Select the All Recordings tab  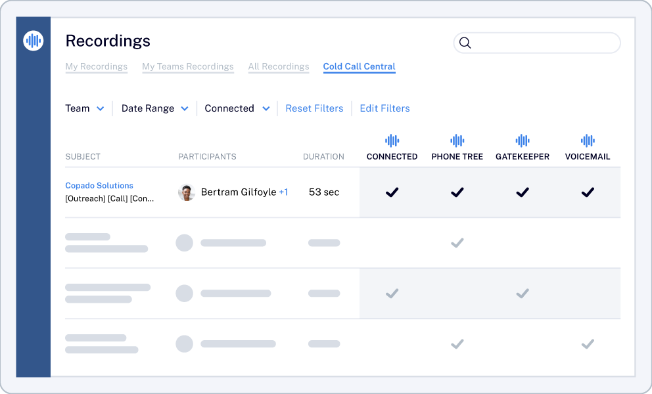[279, 66]
